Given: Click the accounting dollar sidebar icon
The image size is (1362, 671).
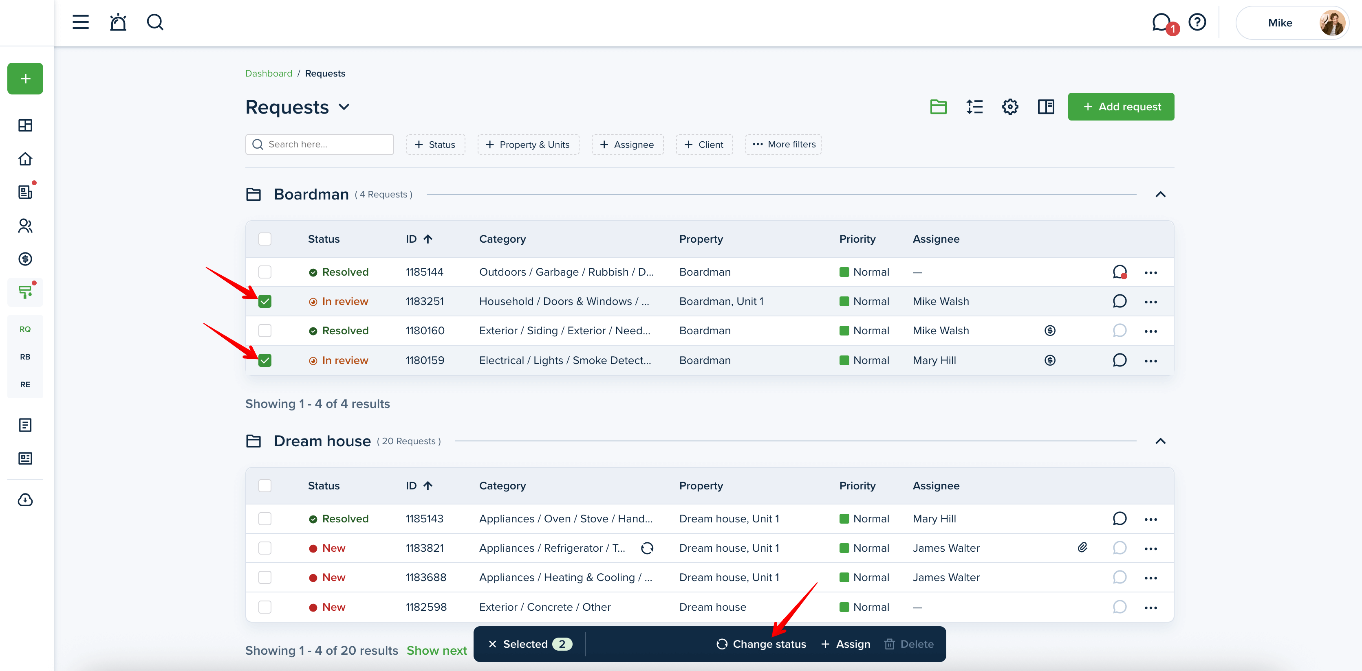Looking at the screenshot, I should pyautogui.click(x=25, y=259).
